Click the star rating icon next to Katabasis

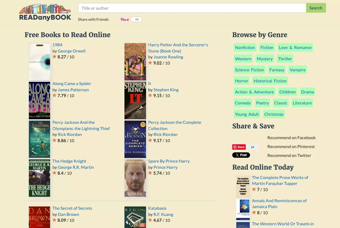(150, 220)
